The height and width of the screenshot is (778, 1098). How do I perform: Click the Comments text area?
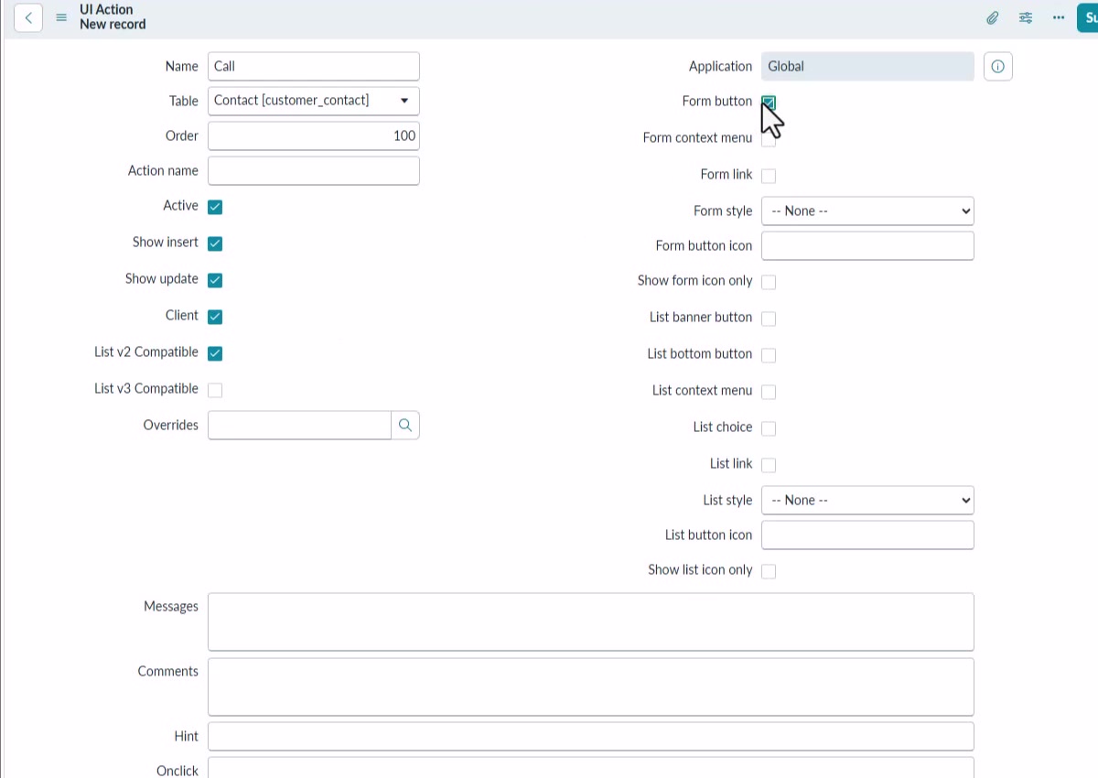[x=591, y=686]
